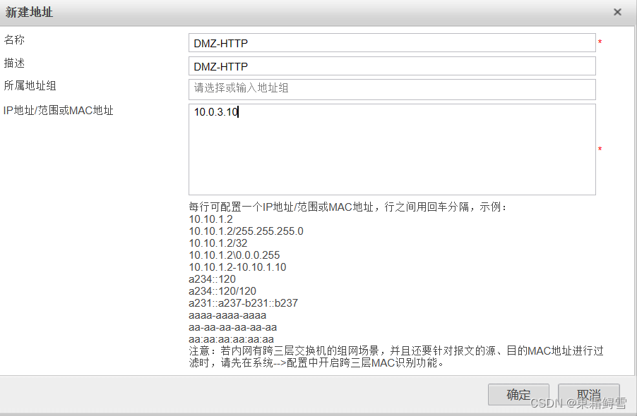Click the 描述 label

click(14, 63)
